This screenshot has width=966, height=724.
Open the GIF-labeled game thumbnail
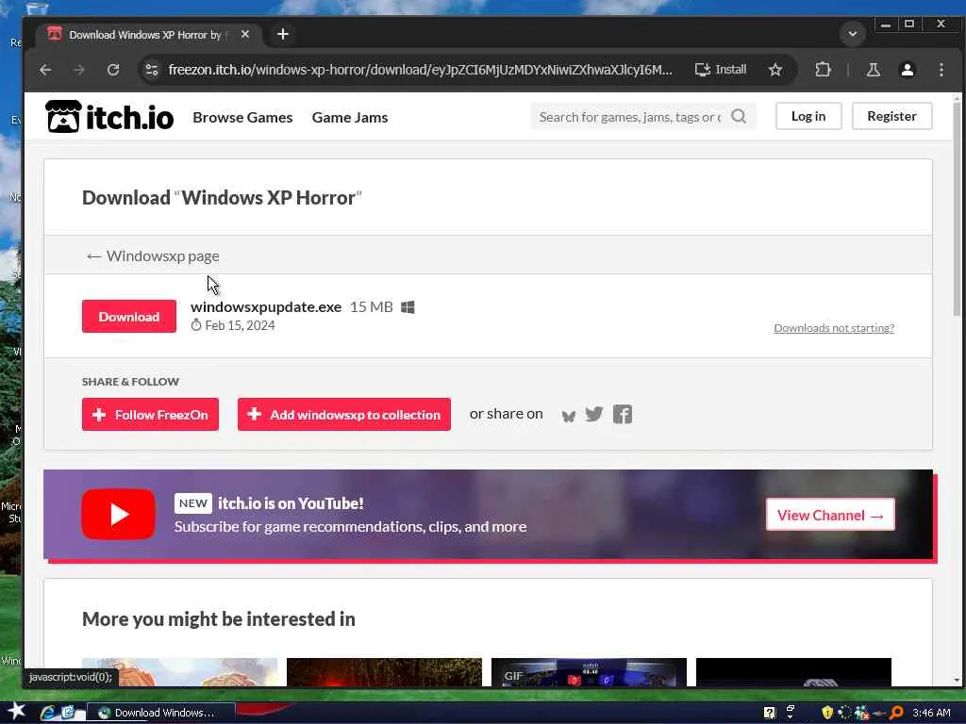589,671
